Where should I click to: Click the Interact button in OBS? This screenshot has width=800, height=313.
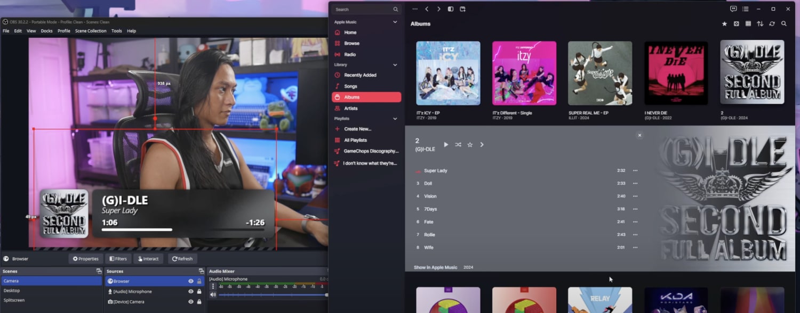pos(148,259)
